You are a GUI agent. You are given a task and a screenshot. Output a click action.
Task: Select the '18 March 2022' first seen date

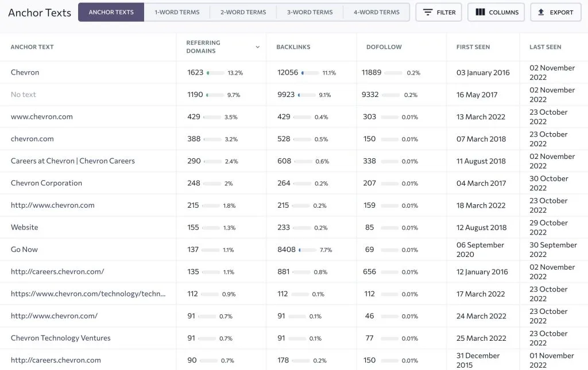pos(481,205)
